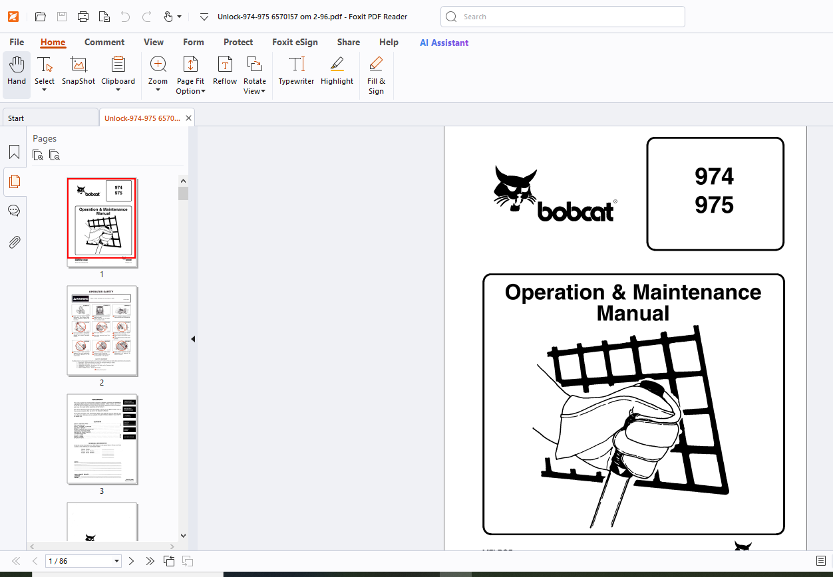833x577 pixels.
Task: Open the Foxit eSign tab
Action: 295,43
